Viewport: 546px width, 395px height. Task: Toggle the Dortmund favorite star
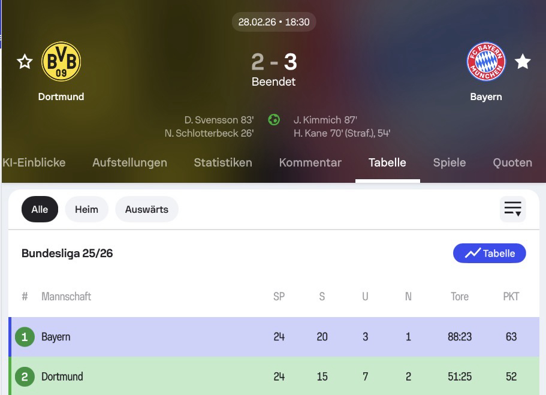pos(25,62)
